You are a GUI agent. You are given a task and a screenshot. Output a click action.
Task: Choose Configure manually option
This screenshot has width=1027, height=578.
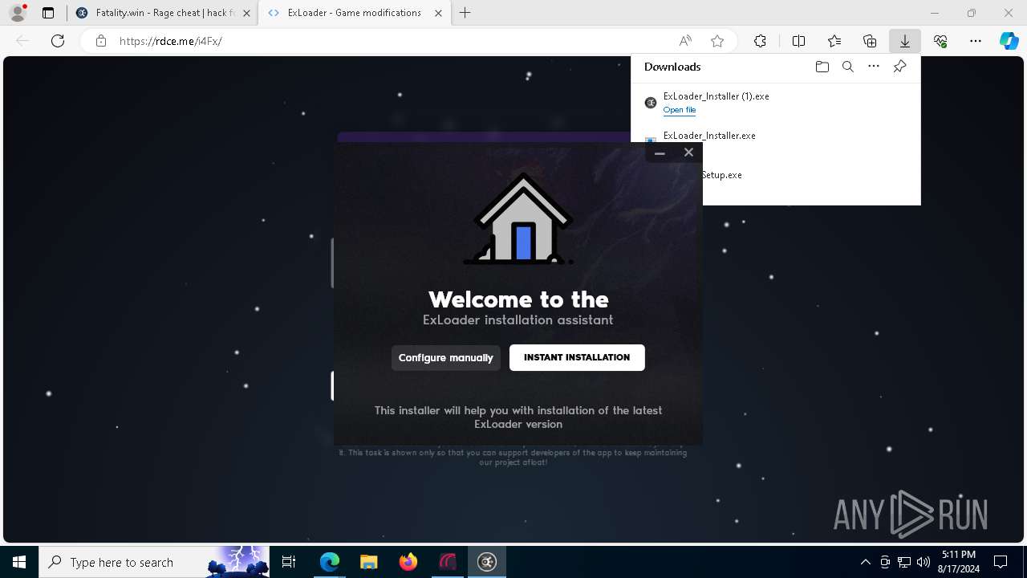point(446,357)
